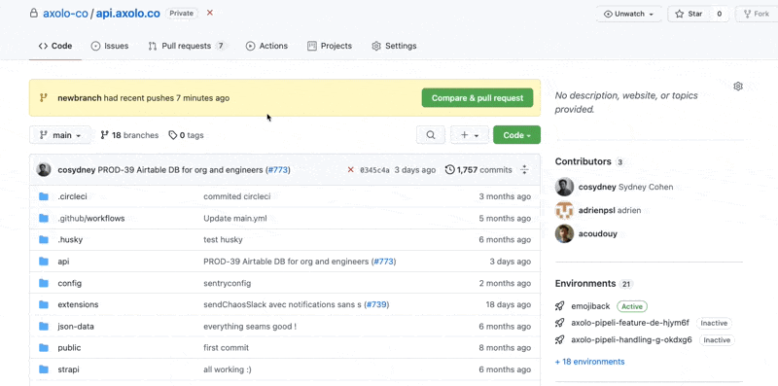View the 0 tags link
Viewport: 778px width, 386px height.
coord(186,135)
